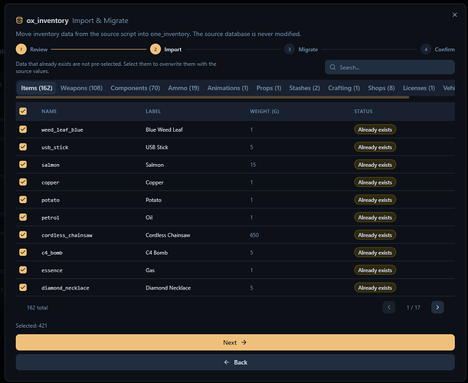This screenshot has height=383, width=468.
Task: Uncheck the copper row checkbox
Action: point(23,182)
